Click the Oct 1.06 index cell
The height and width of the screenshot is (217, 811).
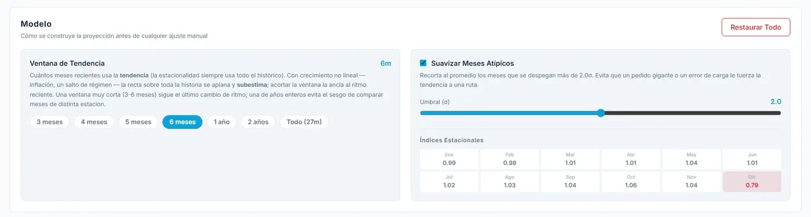631,182
